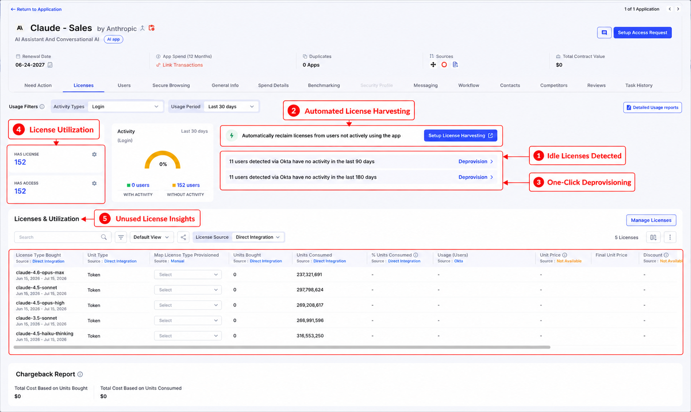Click units consumed value "316,553,250"
The width and height of the screenshot is (691, 412).
pyautogui.click(x=310, y=336)
